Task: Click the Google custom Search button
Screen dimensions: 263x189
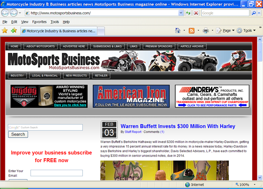Action: 18,134
